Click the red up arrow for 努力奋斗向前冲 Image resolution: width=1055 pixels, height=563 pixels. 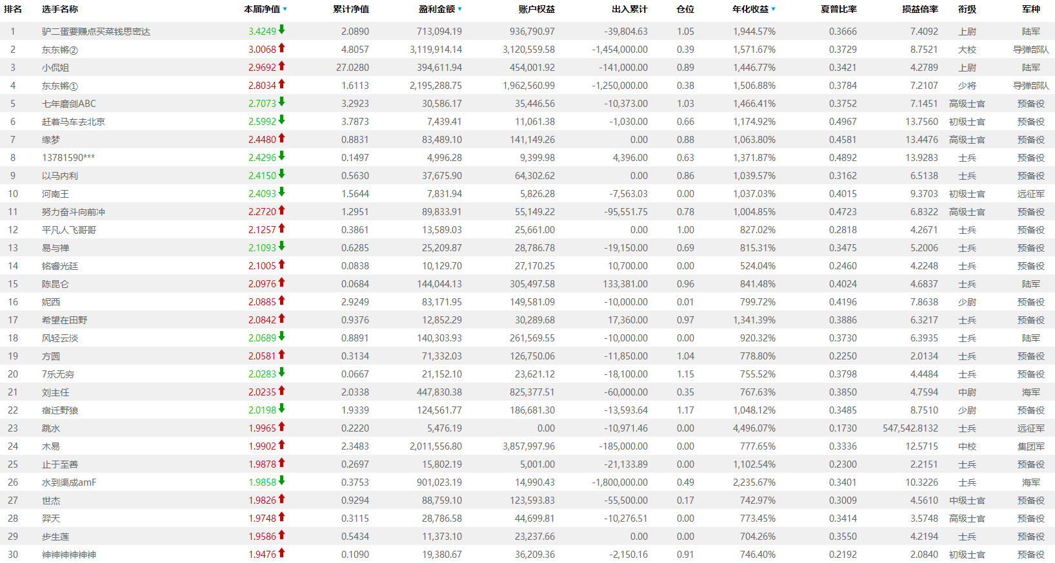[282, 210]
